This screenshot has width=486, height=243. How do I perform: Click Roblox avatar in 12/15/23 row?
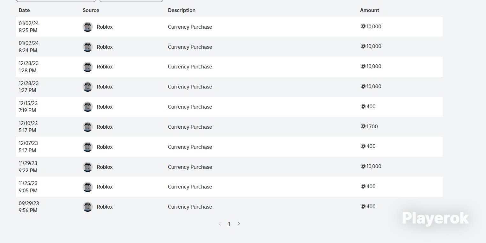click(x=88, y=107)
